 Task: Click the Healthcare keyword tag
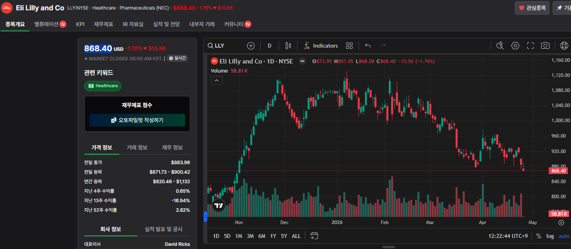coord(103,86)
